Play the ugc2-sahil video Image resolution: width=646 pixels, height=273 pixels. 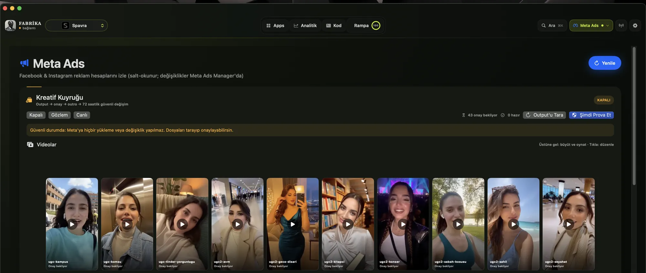click(514, 224)
